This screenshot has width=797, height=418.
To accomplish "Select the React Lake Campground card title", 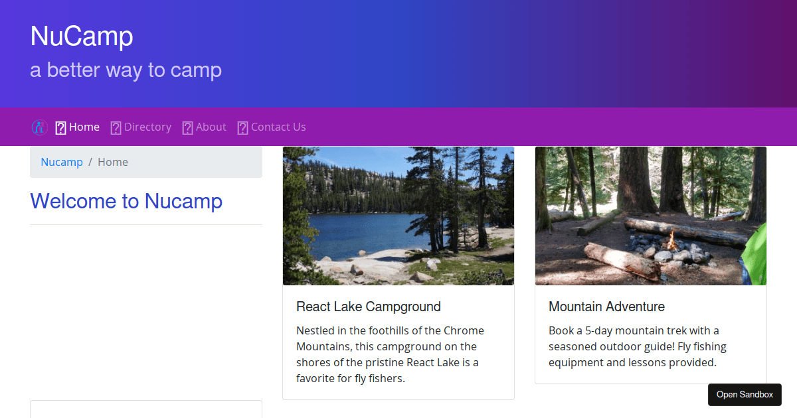I will coord(369,307).
